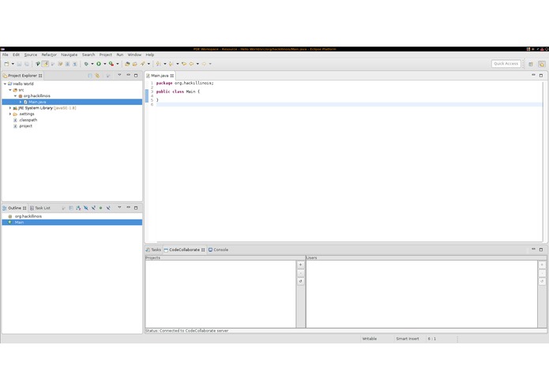The image size is (549, 390).
Task: Click the Next Annotation toolbar icon
Action: [159, 64]
